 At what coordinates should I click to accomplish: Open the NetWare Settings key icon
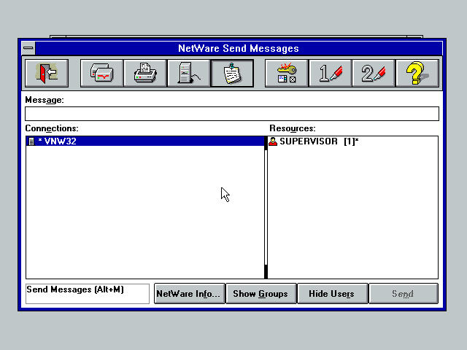click(287, 73)
